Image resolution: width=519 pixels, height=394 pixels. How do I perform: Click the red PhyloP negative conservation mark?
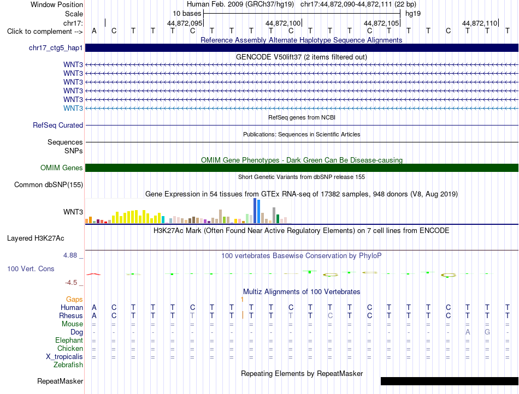[93, 274]
